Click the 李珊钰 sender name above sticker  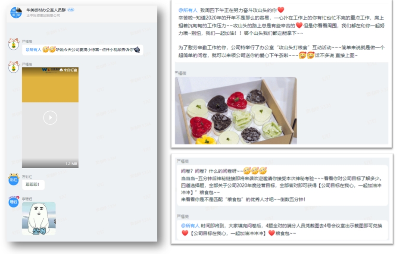click(x=27, y=199)
